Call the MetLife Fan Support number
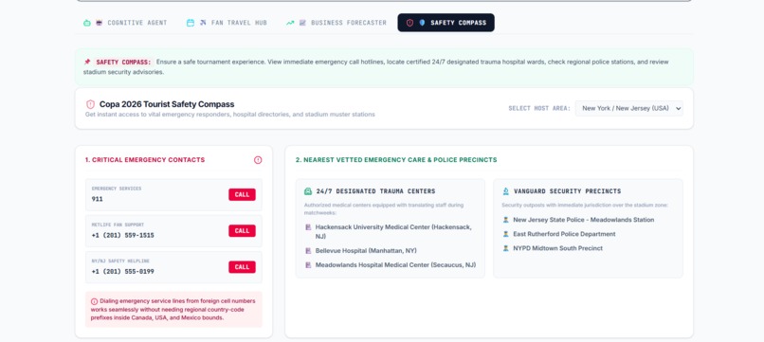Viewport: 764px width, 342px height. click(242, 231)
